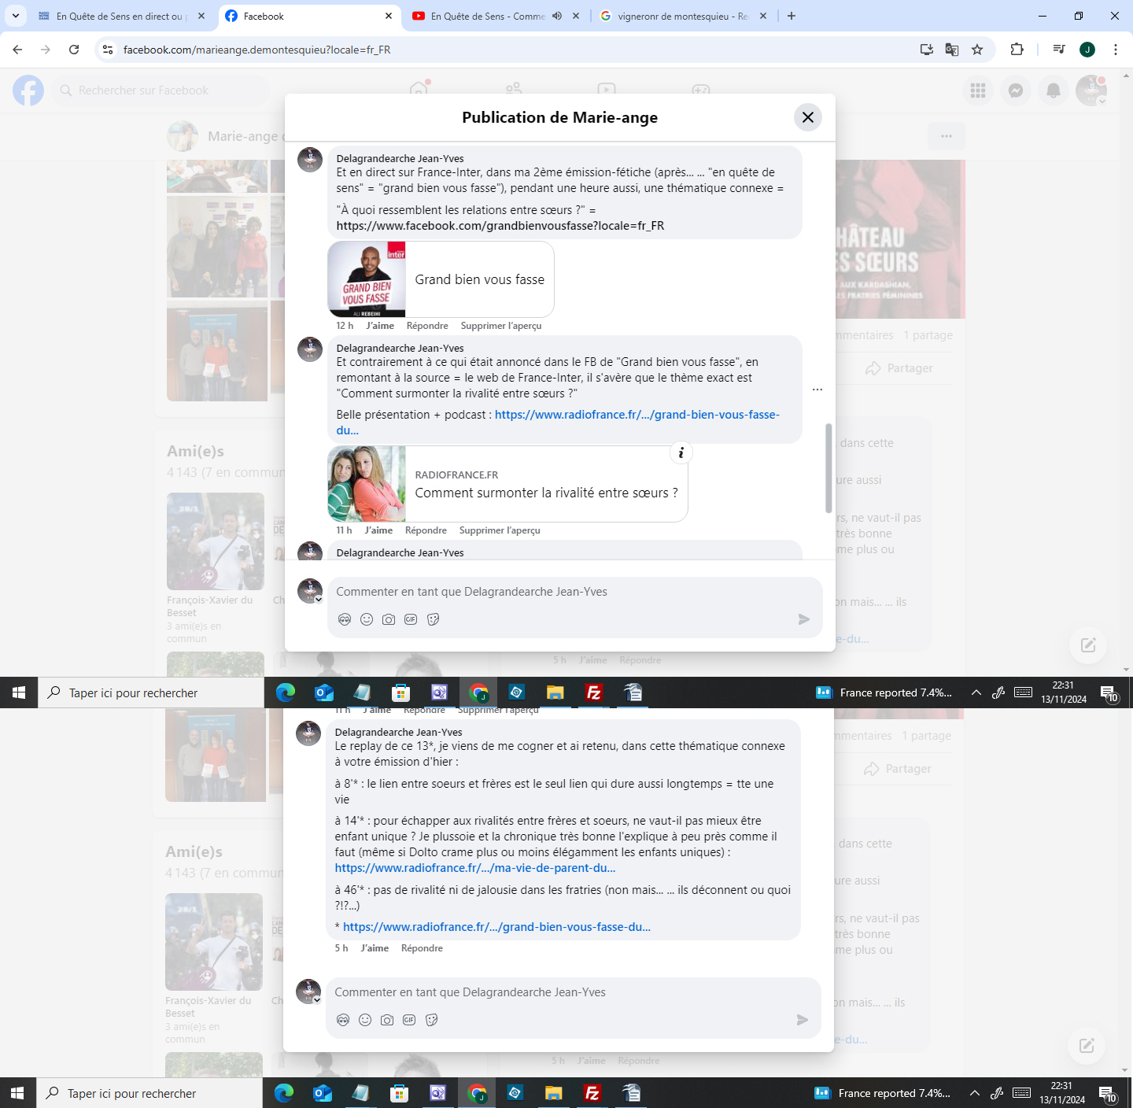
Task: Insert emoji in upper comment box
Action: pos(367,619)
